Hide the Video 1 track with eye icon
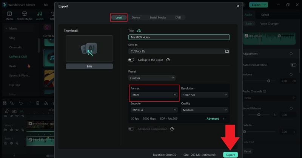302x158 pixels. 17,130
